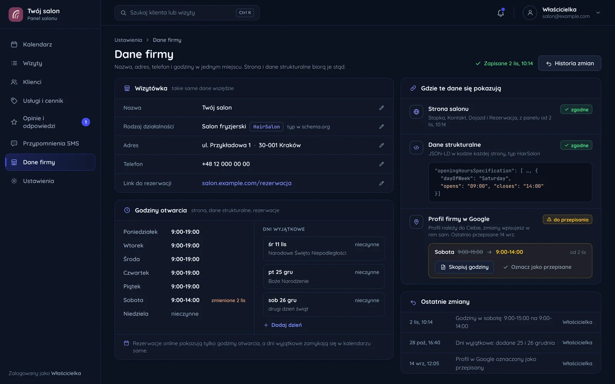Viewport: 615px width, 384px height.
Task: Click the Wizytówka storefront icon
Action: [127, 88]
